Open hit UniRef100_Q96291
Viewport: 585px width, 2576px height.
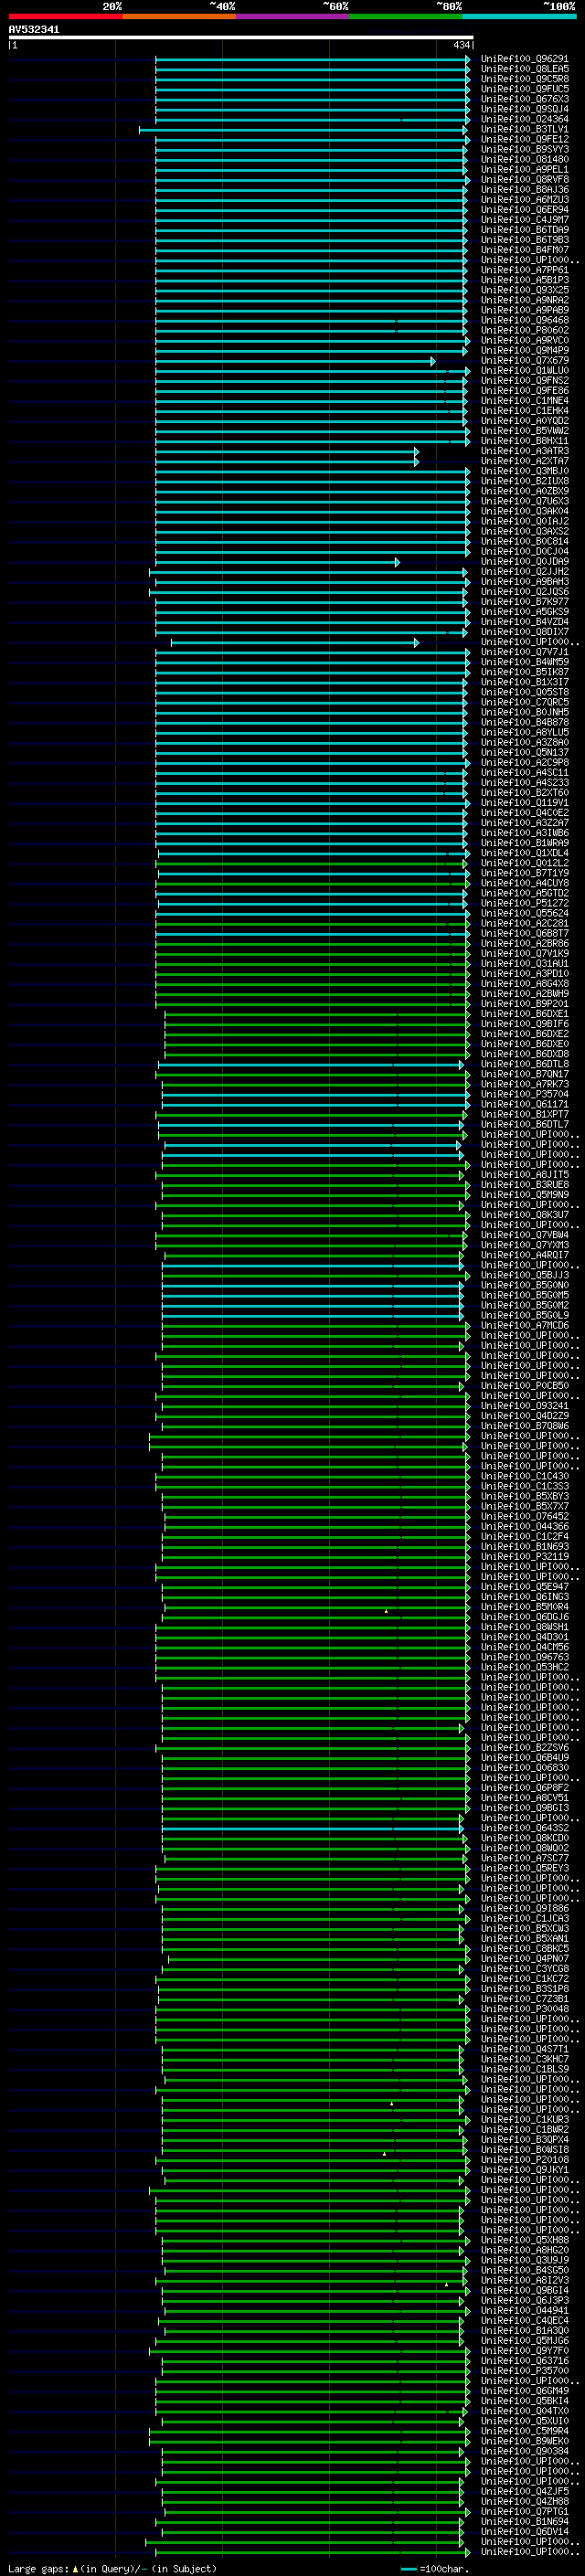(524, 59)
